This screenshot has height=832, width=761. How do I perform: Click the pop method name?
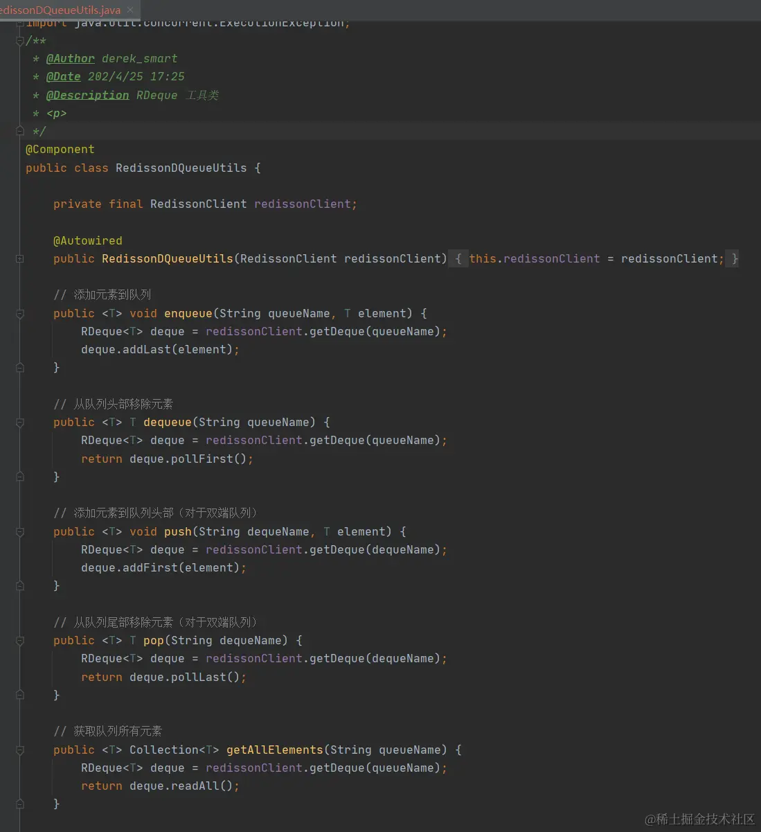pos(154,640)
